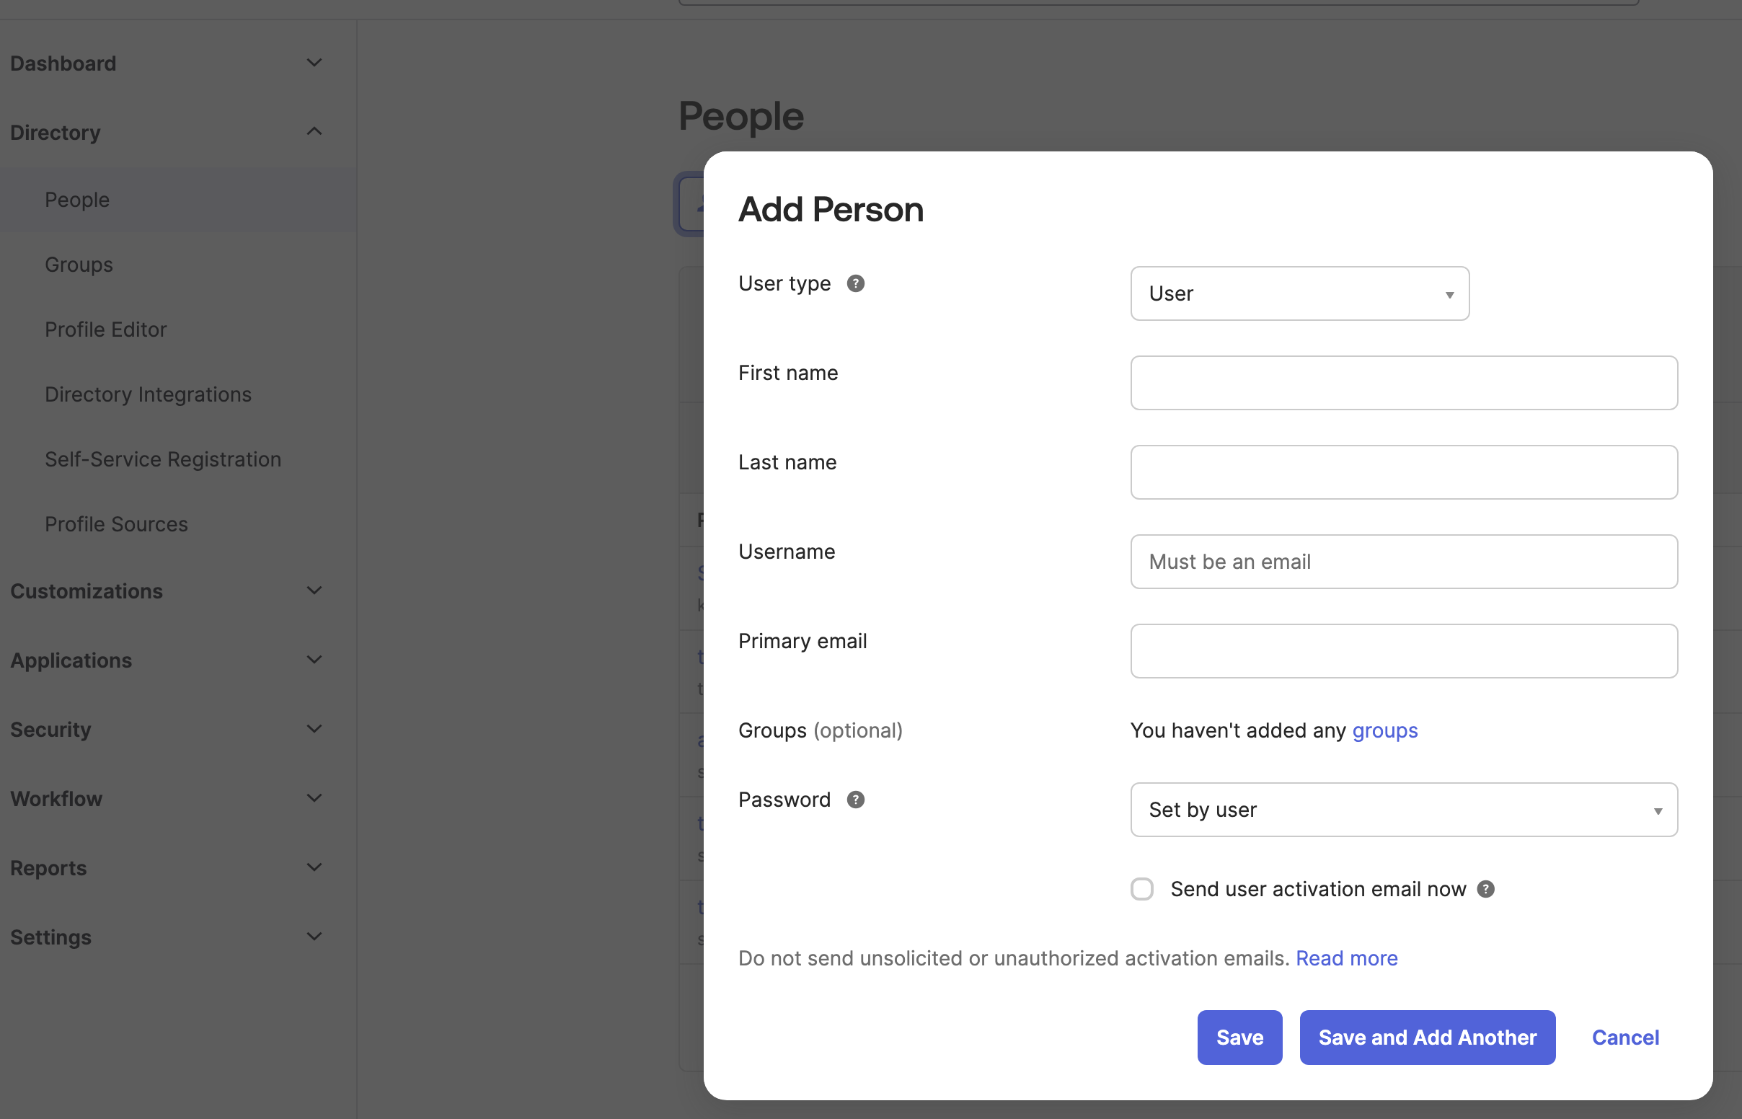The height and width of the screenshot is (1119, 1742).
Task: Open the Read more link
Action: click(1346, 957)
